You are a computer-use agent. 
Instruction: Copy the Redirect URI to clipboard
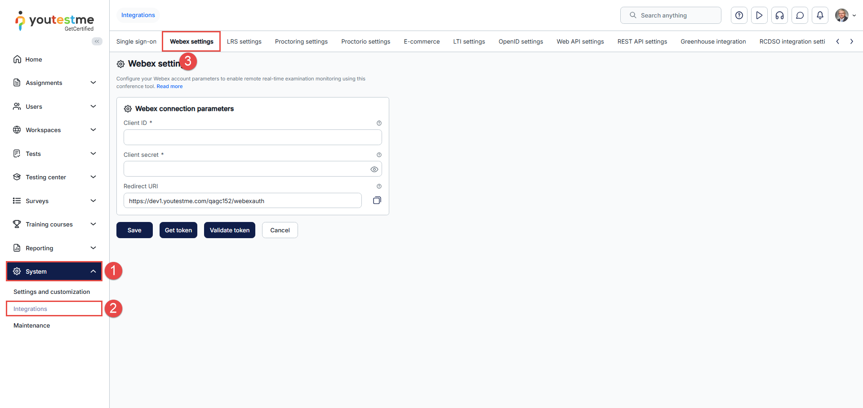pos(377,200)
